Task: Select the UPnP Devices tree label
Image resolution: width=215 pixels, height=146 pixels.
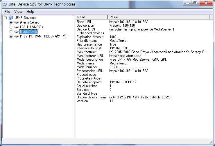Action: point(25,18)
